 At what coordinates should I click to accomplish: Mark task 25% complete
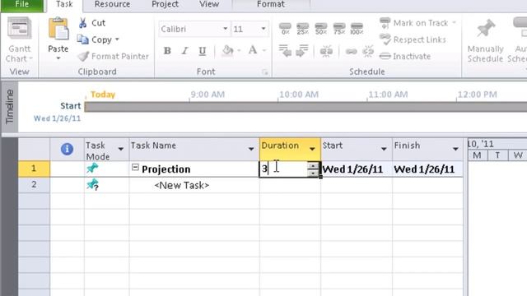pyautogui.click(x=303, y=29)
